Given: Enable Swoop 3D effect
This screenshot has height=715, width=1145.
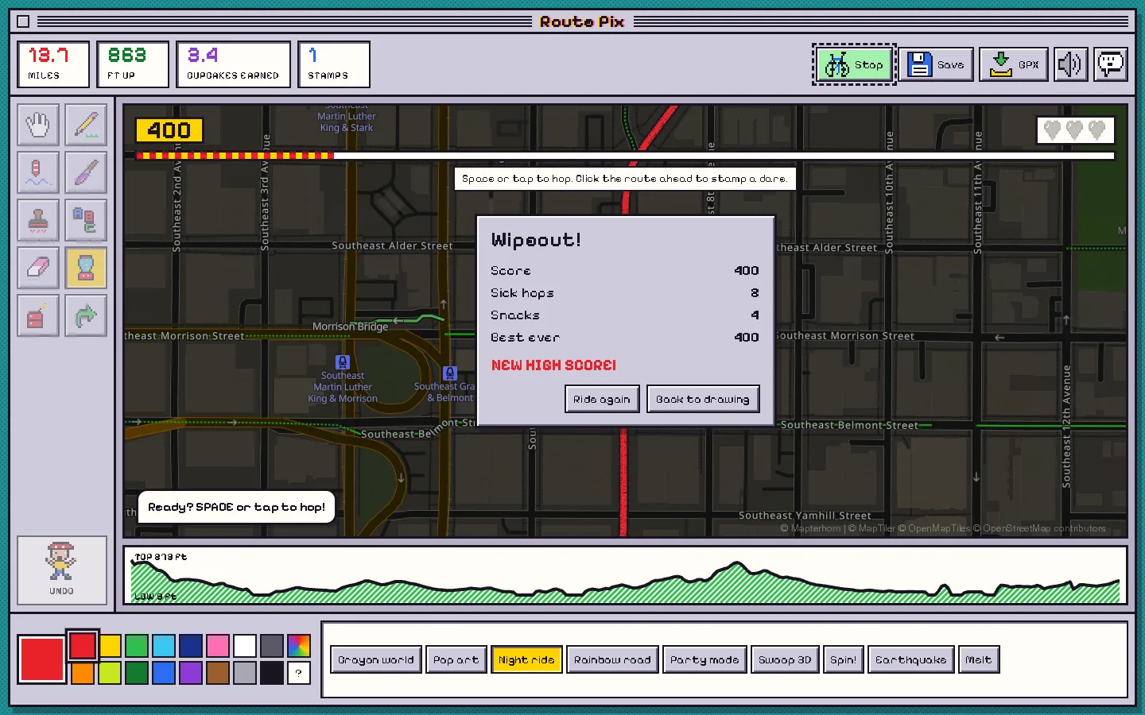Looking at the screenshot, I should tap(785, 659).
